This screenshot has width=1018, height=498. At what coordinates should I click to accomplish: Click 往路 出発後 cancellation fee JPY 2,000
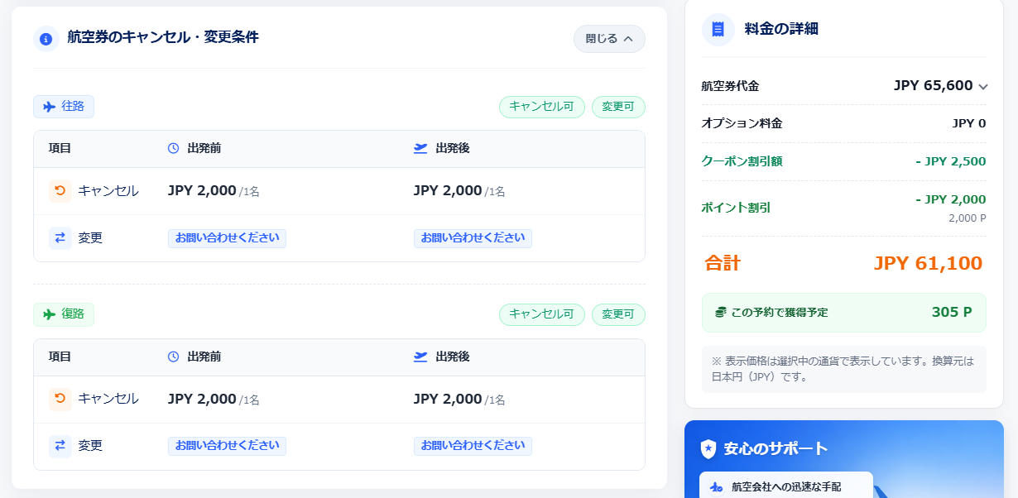[448, 191]
